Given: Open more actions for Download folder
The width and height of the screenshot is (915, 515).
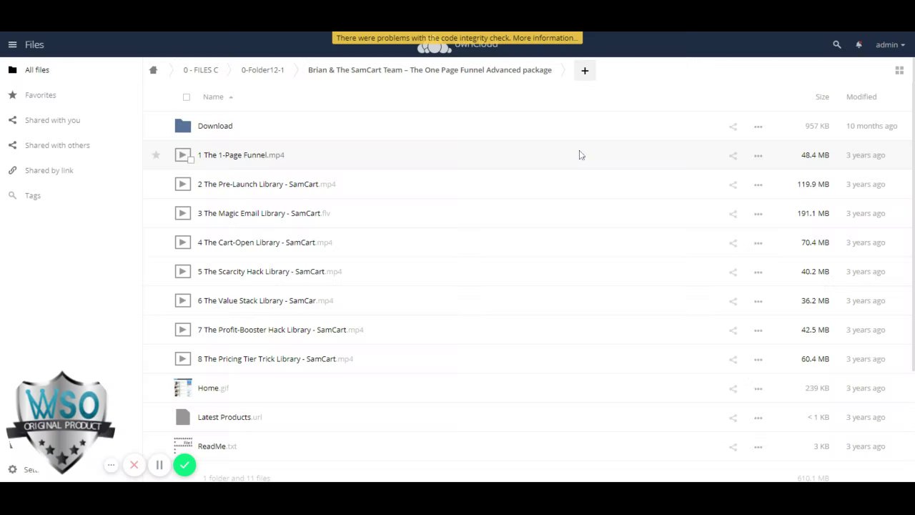Looking at the screenshot, I should tap(758, 127).
